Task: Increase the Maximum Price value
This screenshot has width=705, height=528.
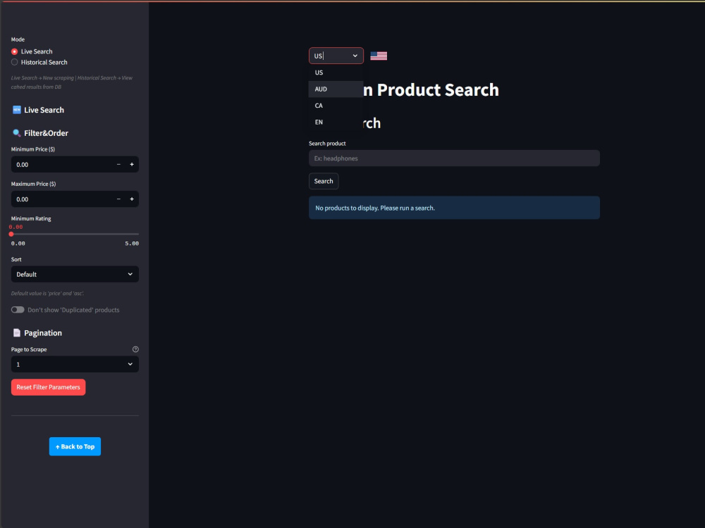Action: [132, 199]
